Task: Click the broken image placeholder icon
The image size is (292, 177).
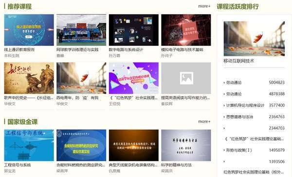Action: pos(186,78)
